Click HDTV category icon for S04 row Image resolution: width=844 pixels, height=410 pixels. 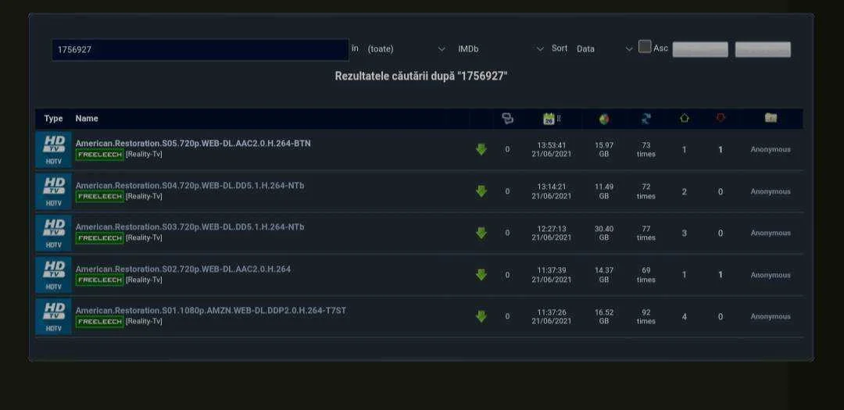(x=53, y=191)
